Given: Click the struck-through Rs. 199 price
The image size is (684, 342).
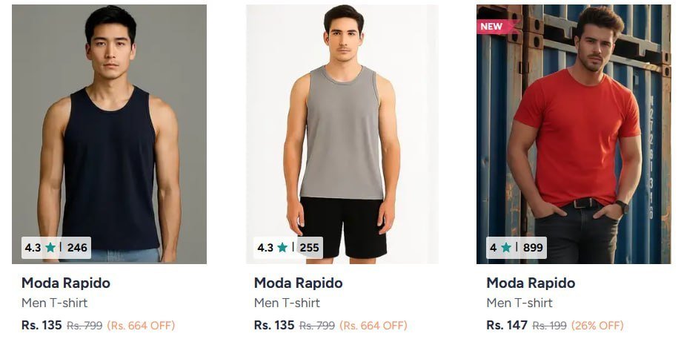Looking at the screenshot, I should (x=550, y=326).
